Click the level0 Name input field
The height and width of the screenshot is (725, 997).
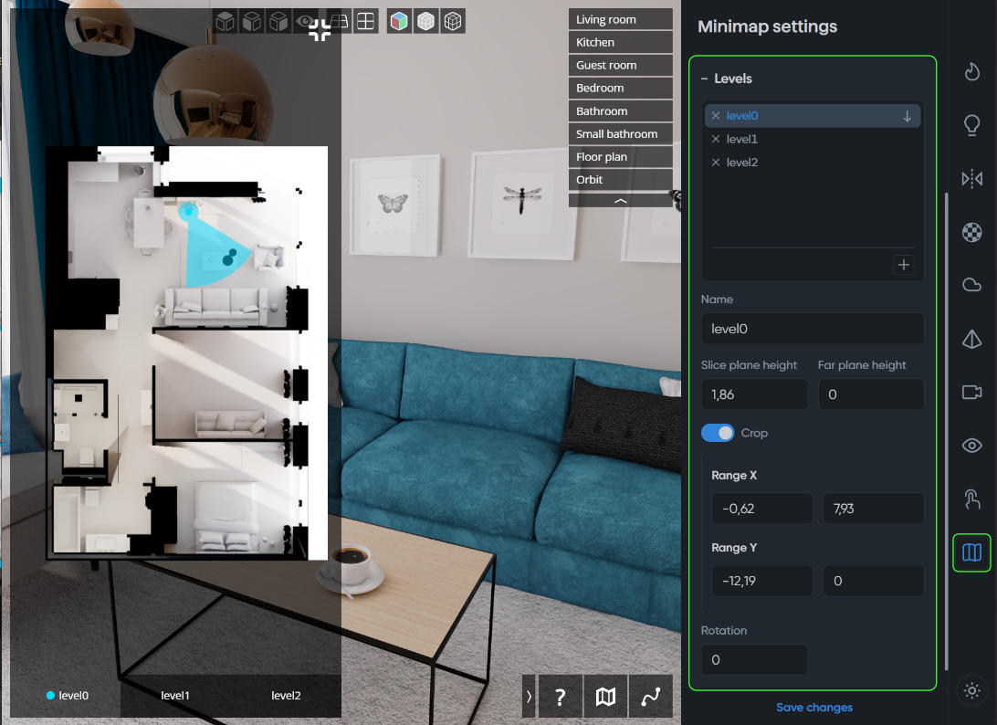[x=812, y=328]
